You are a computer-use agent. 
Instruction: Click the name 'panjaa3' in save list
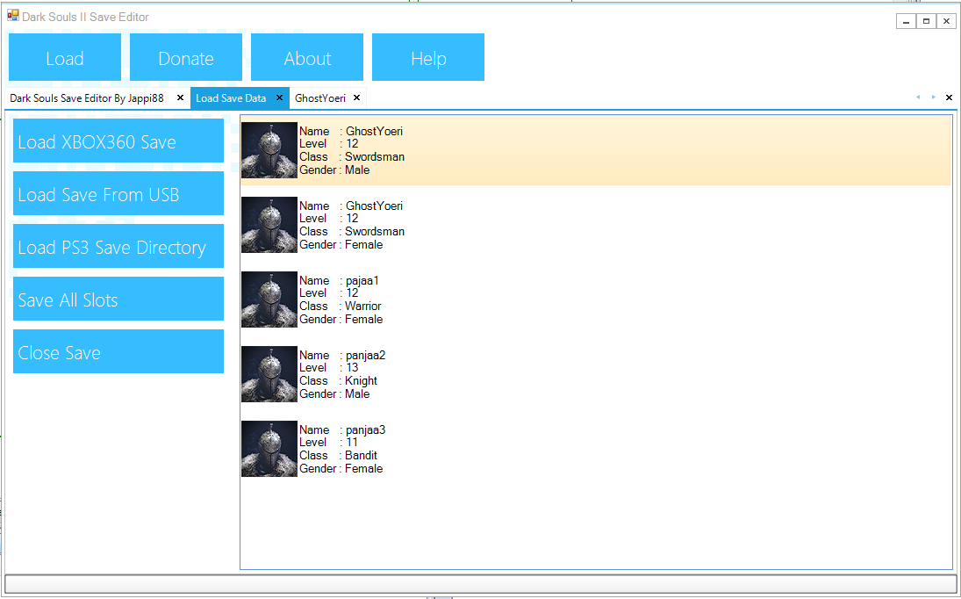(x=365, y=430)
